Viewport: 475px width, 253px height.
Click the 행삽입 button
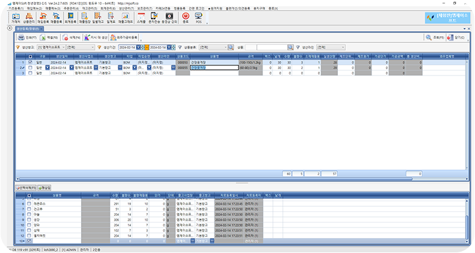point(44,188)
